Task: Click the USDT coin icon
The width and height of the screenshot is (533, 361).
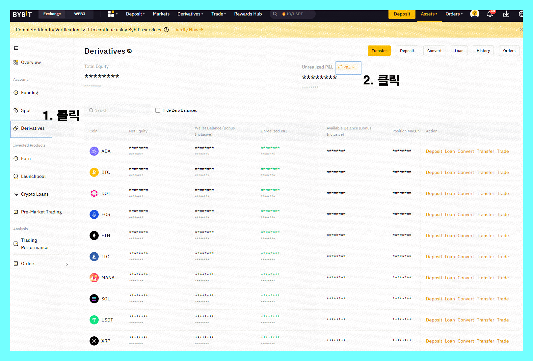Action: tap(94, 320)
